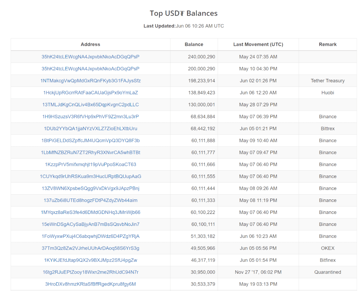Select the address with balance 240,000,290
The image size is (364, 291).
90,57
